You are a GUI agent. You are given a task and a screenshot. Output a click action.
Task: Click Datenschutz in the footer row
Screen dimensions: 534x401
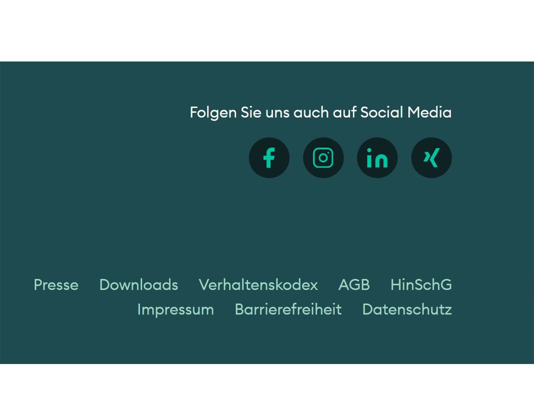point(407,309)
